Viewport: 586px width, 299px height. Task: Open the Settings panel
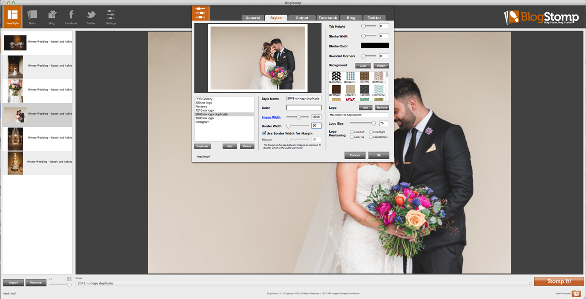110,16
